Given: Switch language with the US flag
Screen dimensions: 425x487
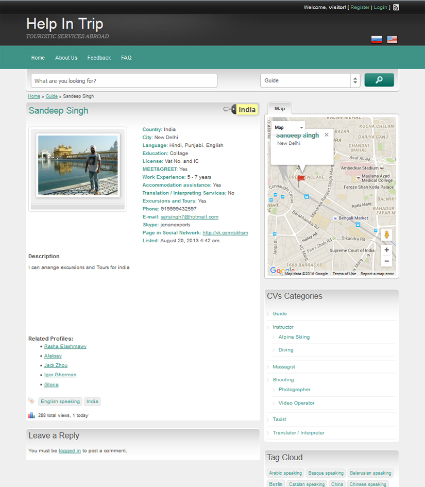Looking at the screenshot, I should click(x=392, y=40).
